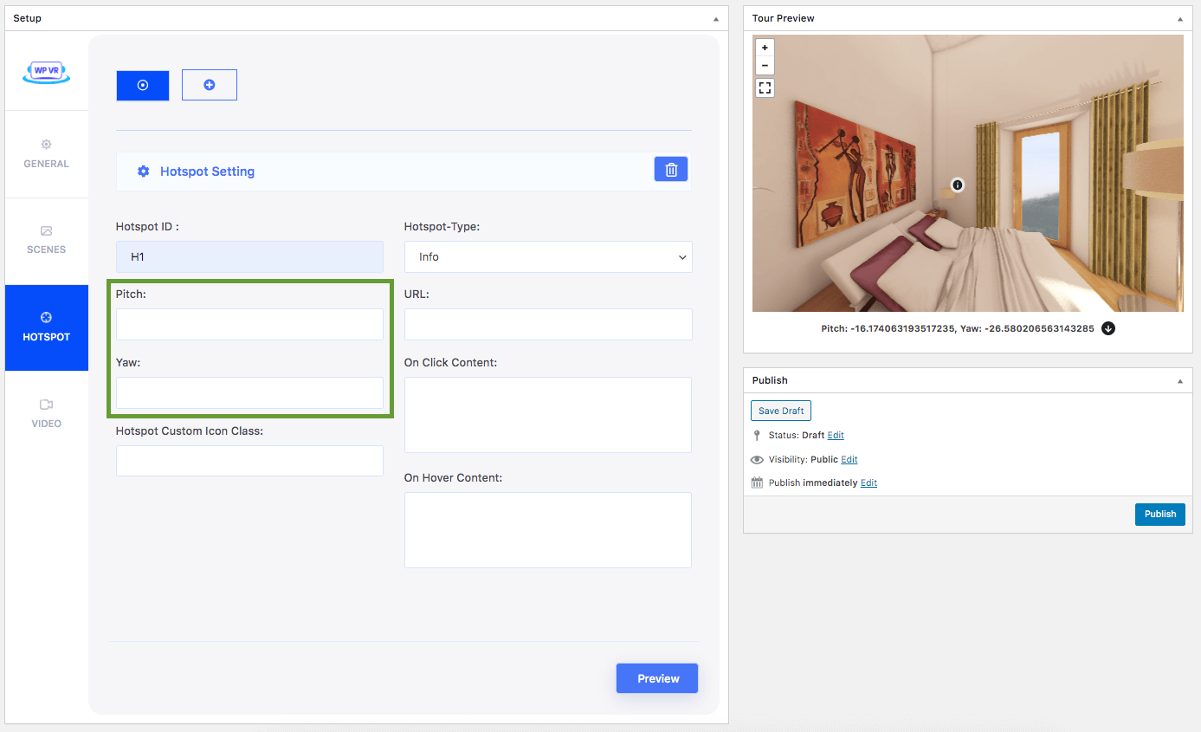
Task: Apply pitch and yaw with down-arrow icon
Action: 1108,328
